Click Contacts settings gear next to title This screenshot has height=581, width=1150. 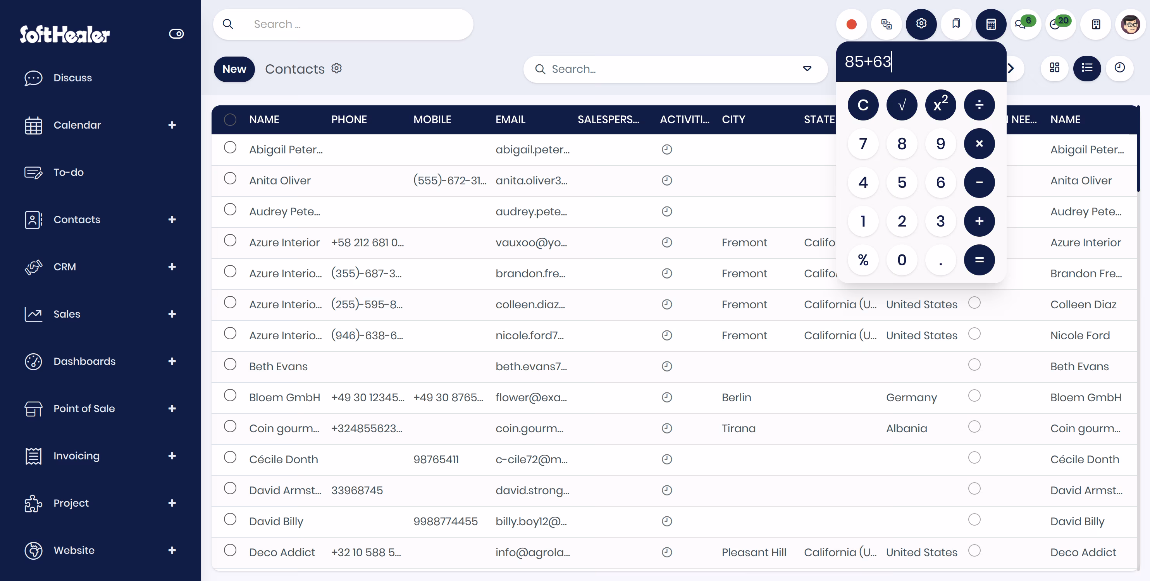(x=337, y=68)
